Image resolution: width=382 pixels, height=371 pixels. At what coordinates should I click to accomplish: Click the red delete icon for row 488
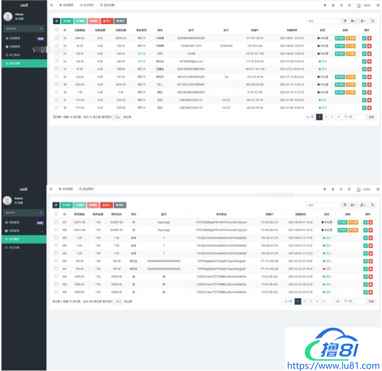pos(369,292)
